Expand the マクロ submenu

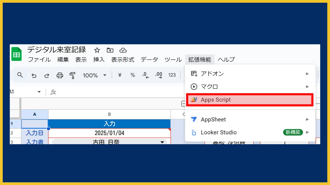250,87
